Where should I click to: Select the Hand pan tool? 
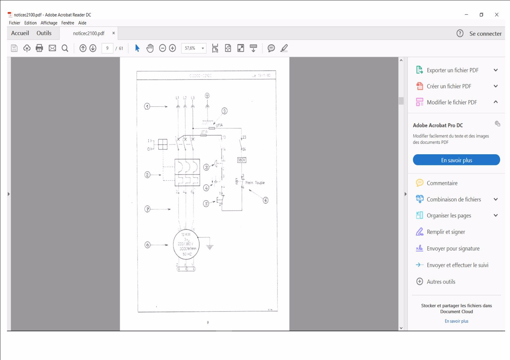click(x=150, y=48)
